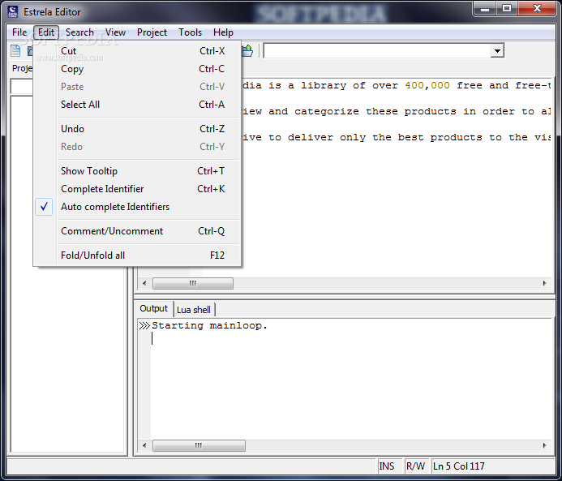Click editor pane scroll right arrow
Image resolution: width=562 pixels, height=481 pixels.
tap(544, 284)
